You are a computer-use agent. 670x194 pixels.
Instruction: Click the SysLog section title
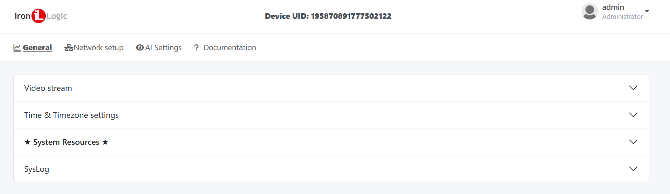[37, 169]
